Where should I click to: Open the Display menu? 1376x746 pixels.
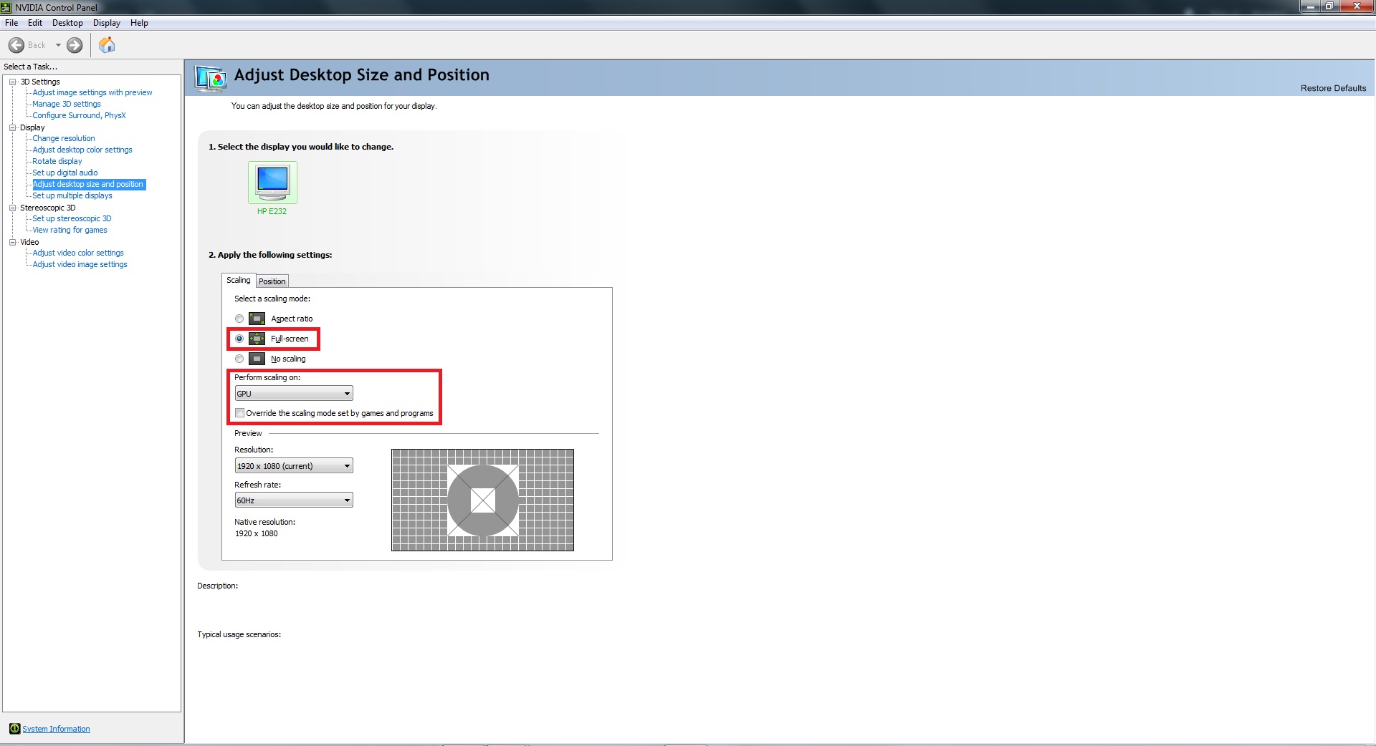click(107, 23)
